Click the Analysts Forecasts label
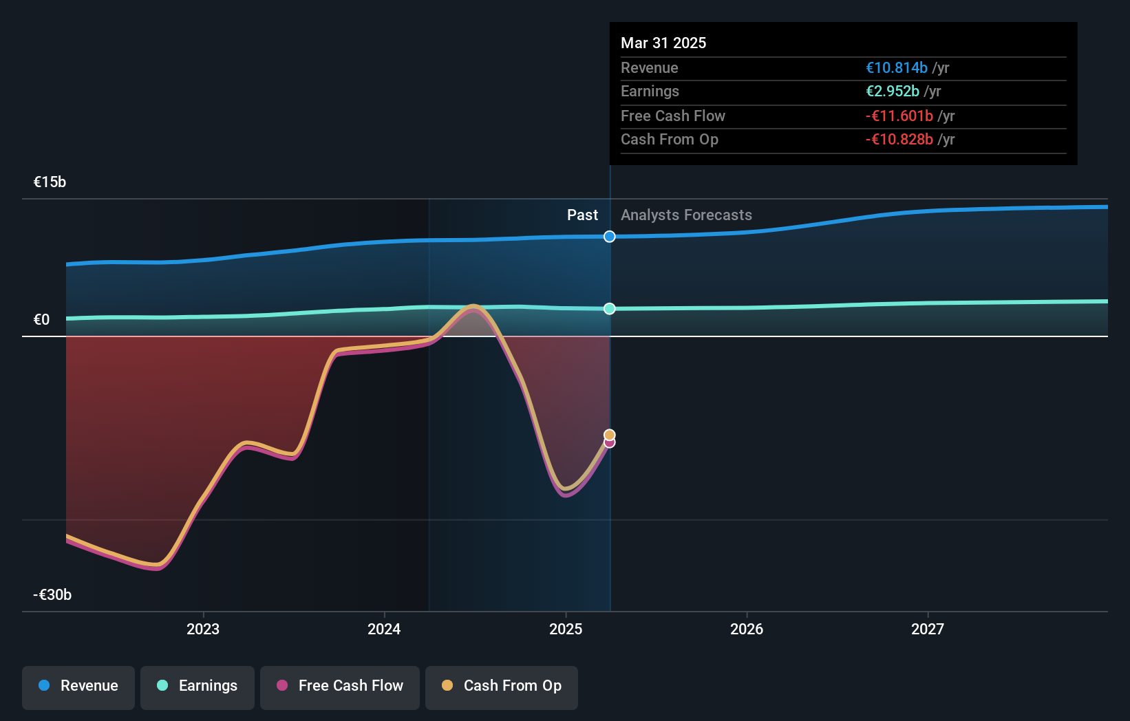The height and width of the screenshot is (721, 1130). click(686, 215)
